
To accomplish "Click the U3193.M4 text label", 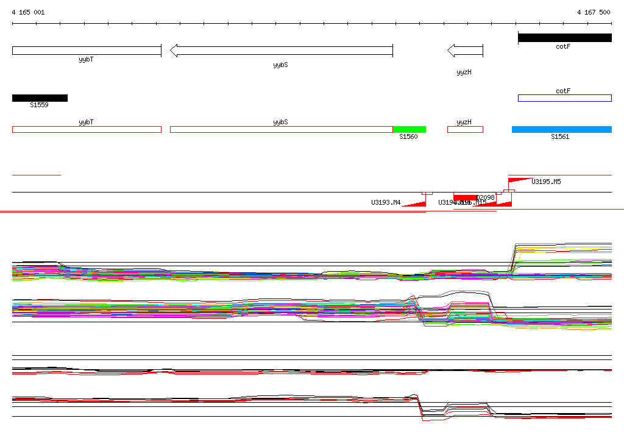I will click(386, 202).
